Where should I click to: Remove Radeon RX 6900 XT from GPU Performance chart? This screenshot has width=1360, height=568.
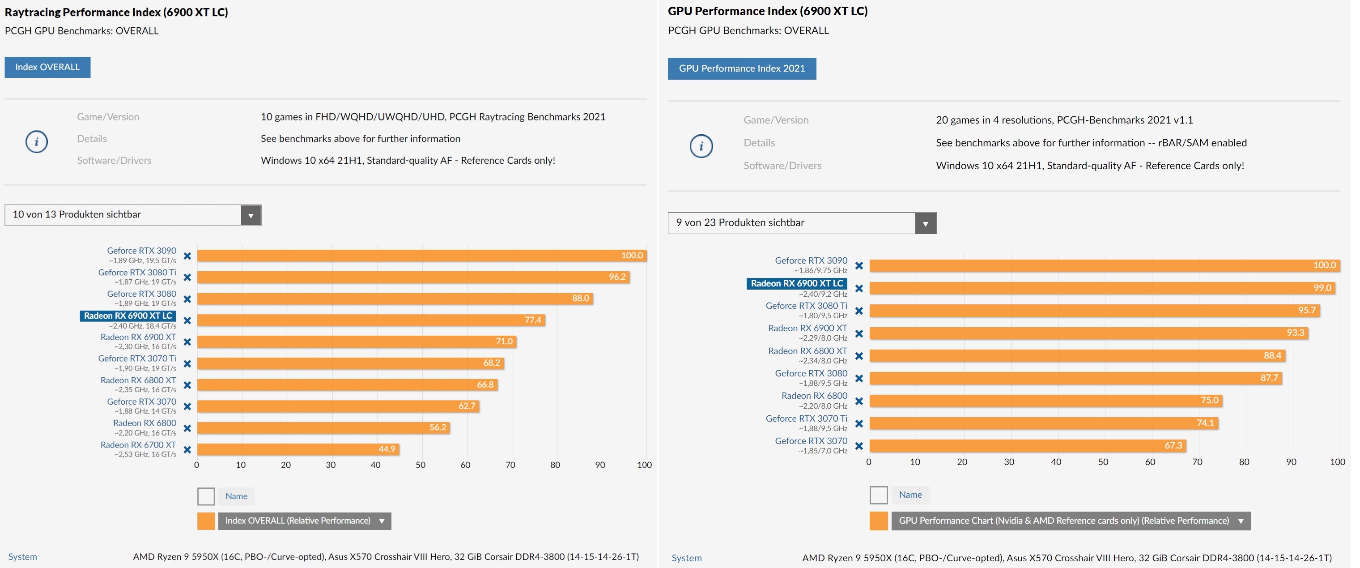859,333
